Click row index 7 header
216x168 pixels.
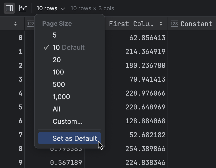coord(21,135)
